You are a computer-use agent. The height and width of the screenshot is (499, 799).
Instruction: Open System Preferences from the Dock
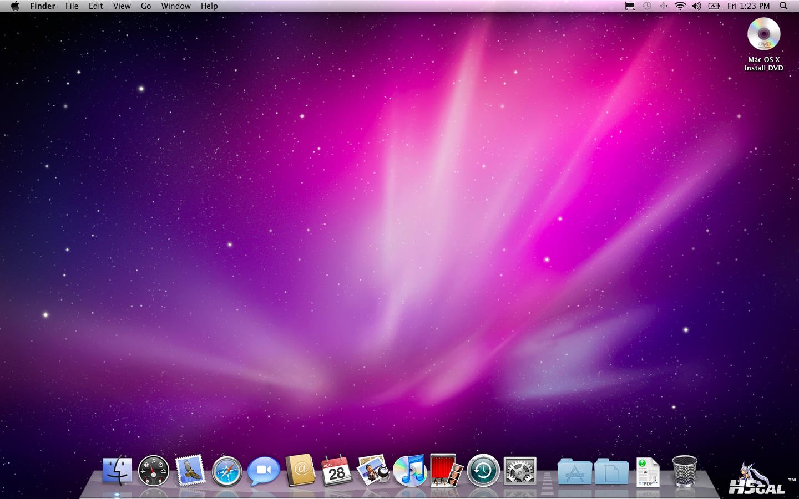click(520, 471)
